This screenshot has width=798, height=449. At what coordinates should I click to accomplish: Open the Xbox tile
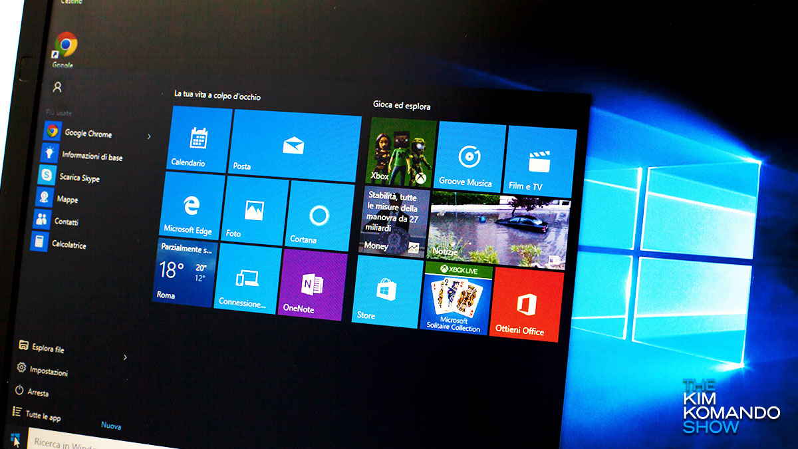[402, 151]
